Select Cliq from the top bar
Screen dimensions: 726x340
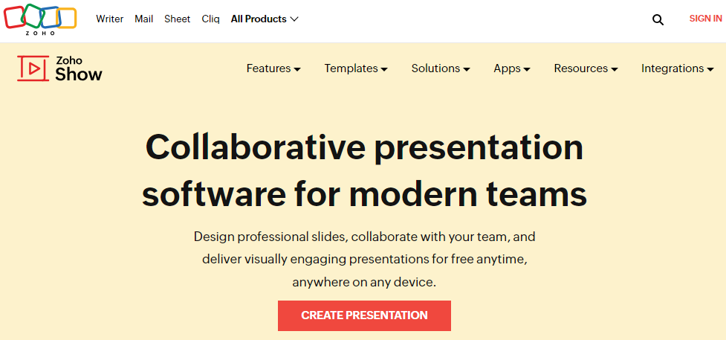pyautogui.click(x=211, y=19)
